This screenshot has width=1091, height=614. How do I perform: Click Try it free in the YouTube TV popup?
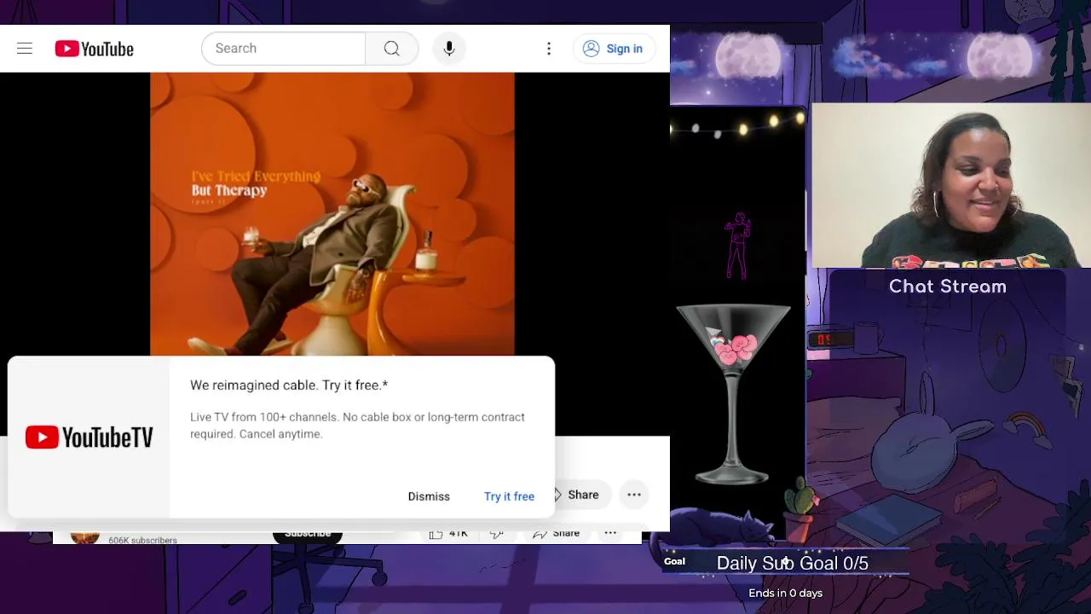(509, 496)
